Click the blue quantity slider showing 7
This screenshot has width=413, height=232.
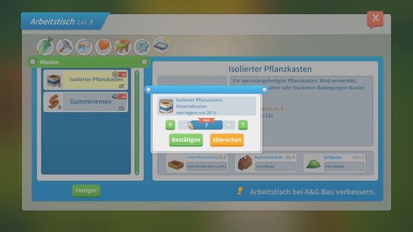(x=206, y=125)
